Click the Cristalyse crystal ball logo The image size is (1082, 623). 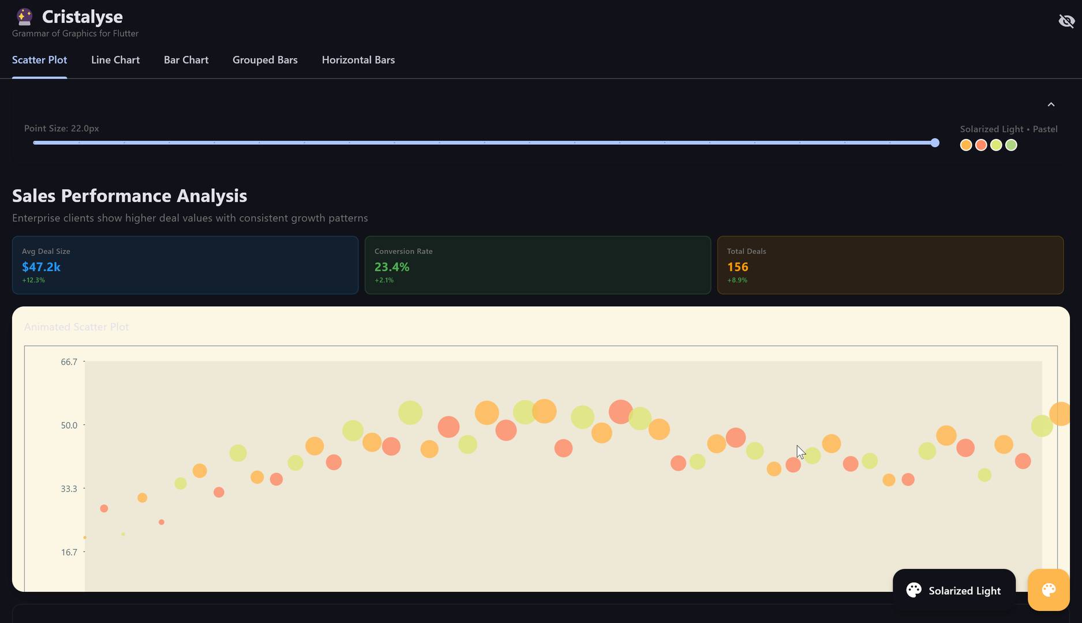(24, 17)
